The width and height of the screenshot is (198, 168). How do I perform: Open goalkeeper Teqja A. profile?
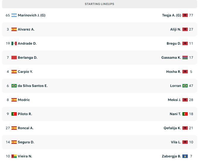pyautogui.click(x=172, y=15)
